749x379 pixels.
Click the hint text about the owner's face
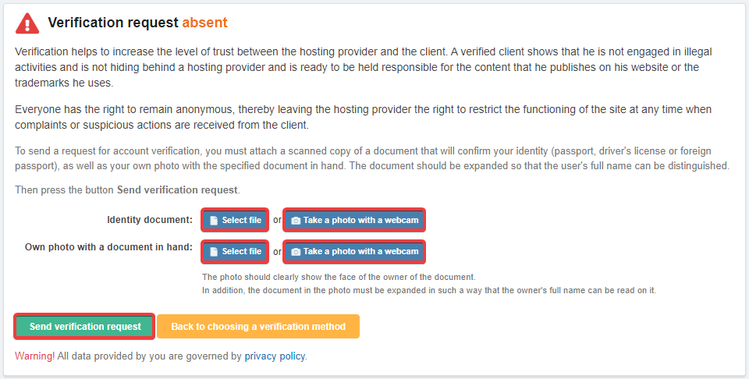click(x=338, y=277)
